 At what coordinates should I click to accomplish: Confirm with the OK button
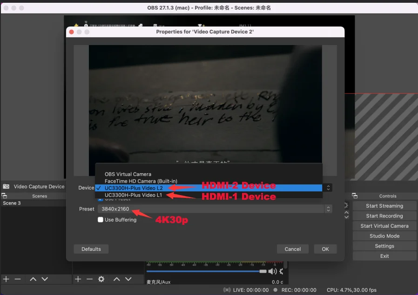(325, 249)
